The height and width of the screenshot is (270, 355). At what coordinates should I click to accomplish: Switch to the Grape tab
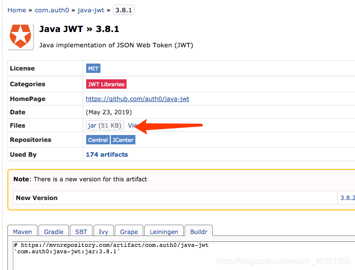pyautogui.click(x=129, y=231)
